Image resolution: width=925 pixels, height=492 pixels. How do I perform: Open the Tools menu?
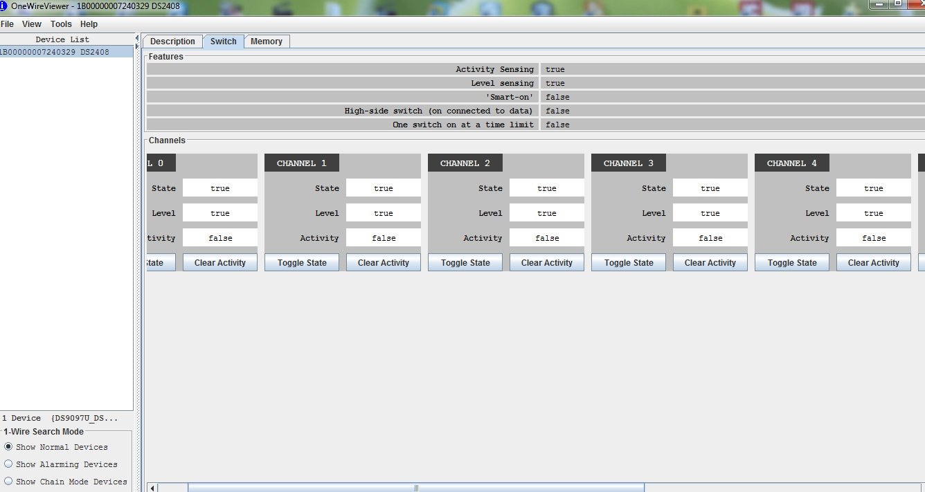(x=61, y=24)
